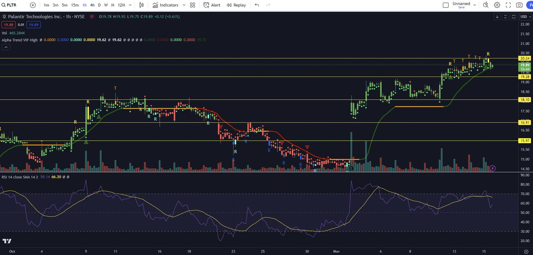
Task: Select the Alpha Trend VIP High legend
Action: (20, 40)
